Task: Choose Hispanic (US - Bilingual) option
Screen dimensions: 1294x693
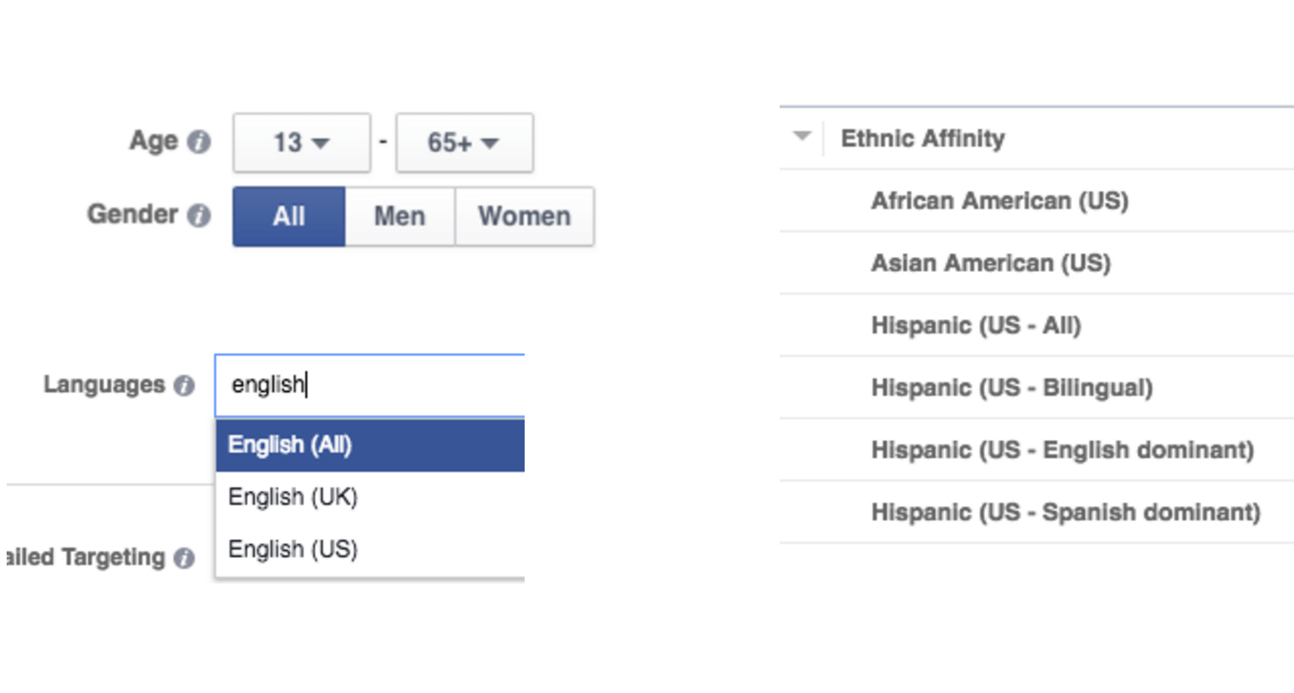Action: pos(1011,388)
